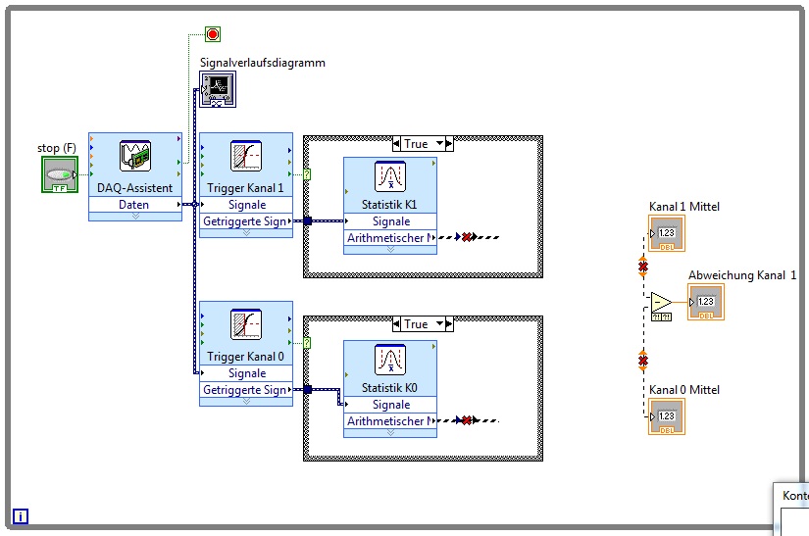The height and width of the screenshot is (536, 809).
Task: Select the Statistik K1 icon
Action: tap(390, 176)
